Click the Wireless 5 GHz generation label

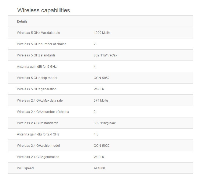pos(37,89)
